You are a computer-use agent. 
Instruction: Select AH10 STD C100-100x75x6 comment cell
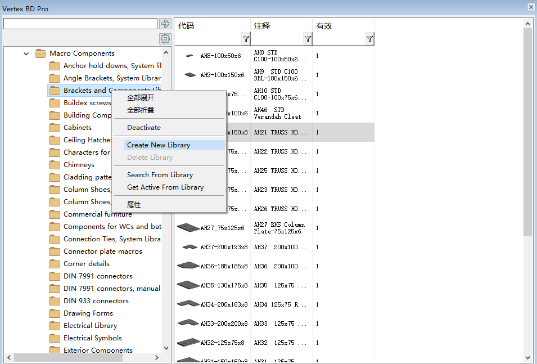click(280, 94)
